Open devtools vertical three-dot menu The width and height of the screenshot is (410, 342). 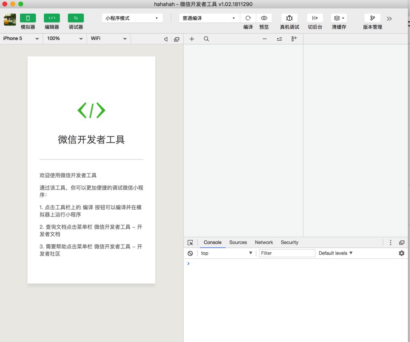tap(390, 243)
